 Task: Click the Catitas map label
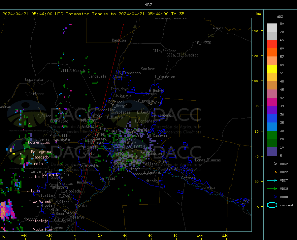pos(188,178)
